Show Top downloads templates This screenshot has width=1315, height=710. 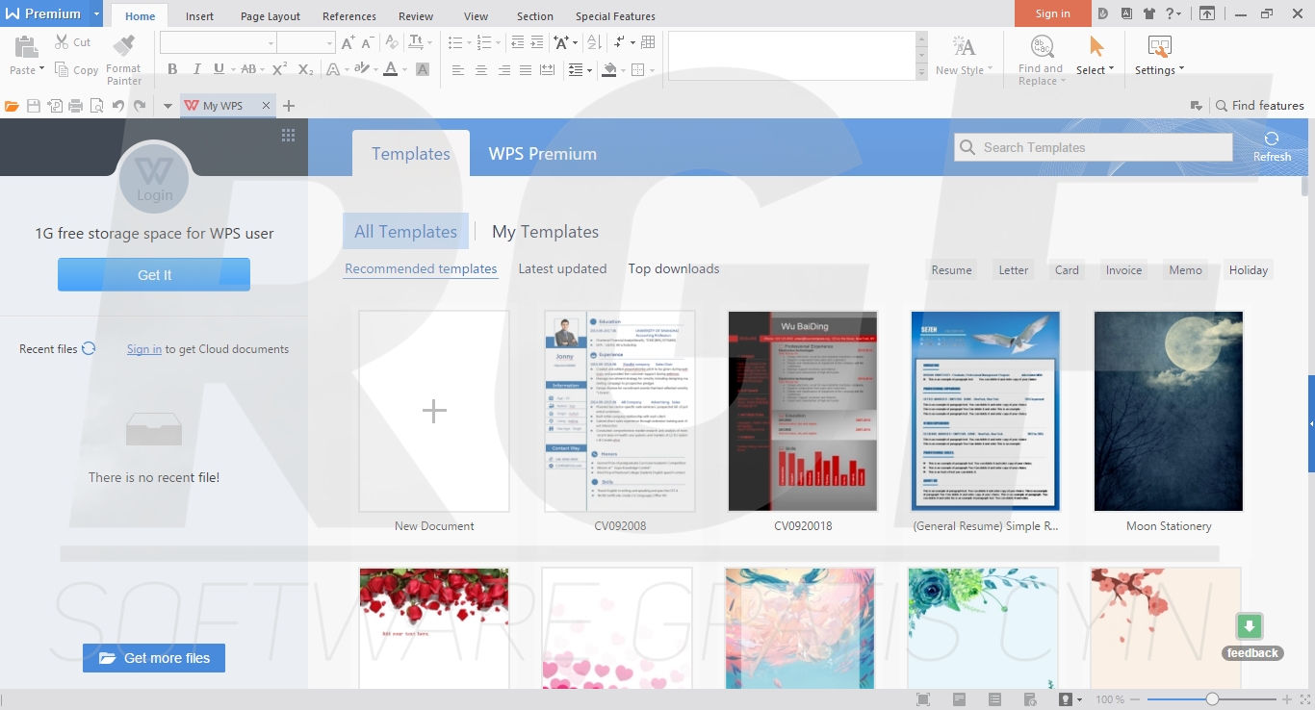[674, 269]
